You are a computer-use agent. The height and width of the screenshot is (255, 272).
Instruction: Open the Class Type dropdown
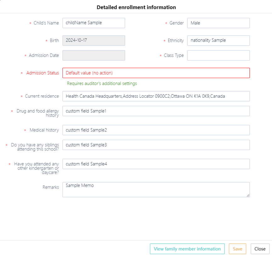pos(218,55)
